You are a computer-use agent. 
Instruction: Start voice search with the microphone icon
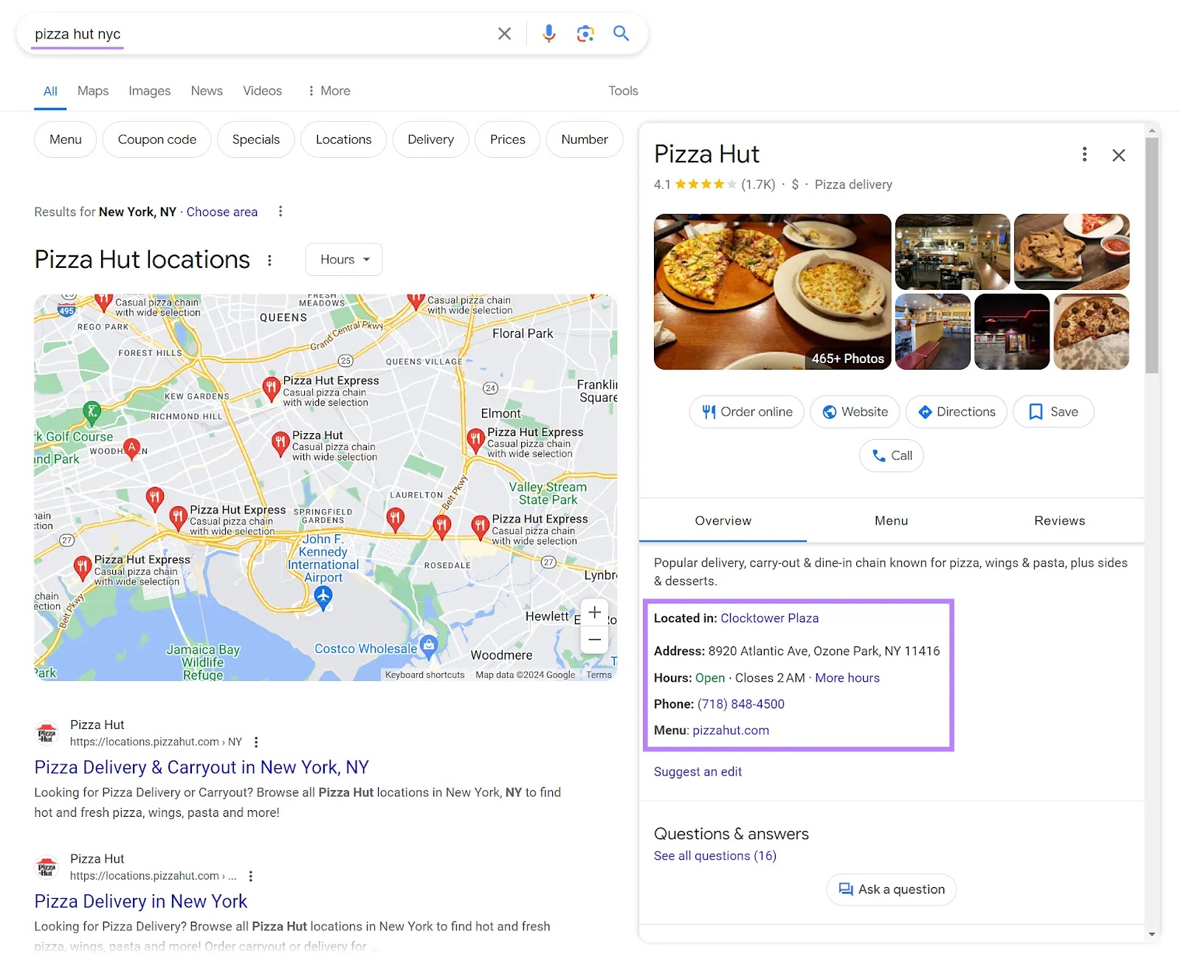548,34
